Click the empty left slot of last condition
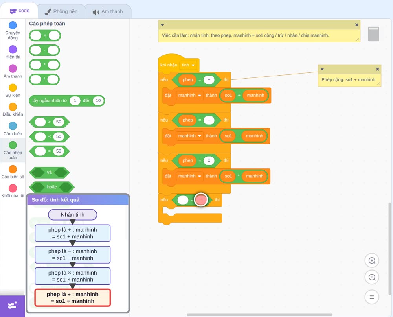This screenshot has height=317, width=393. (183, 200)
